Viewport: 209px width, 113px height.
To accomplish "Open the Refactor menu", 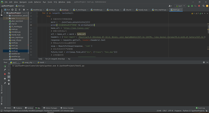I will (38, 2).
